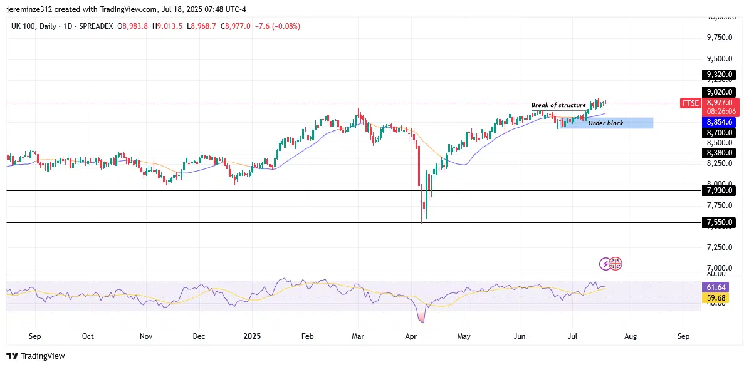Click the Aug label on time axis
The image size is (749, 367).
point(631,336)
